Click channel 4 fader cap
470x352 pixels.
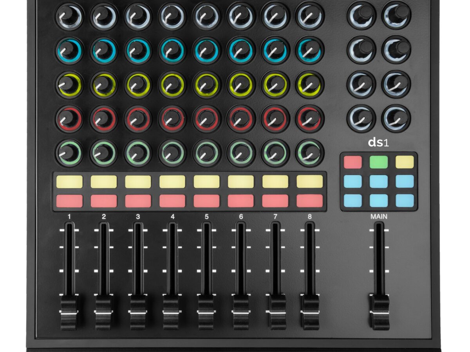tap(172, 312)
